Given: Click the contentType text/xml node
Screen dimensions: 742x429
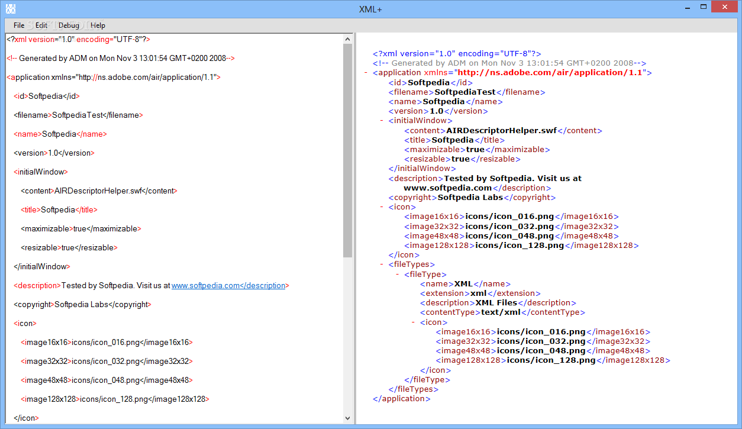Looking at the screenshot, I should (x=502, y=312).
